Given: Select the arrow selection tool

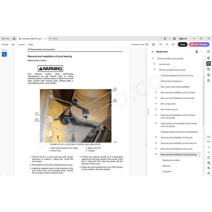Looking at the screenshot, I should pos(4,54).
